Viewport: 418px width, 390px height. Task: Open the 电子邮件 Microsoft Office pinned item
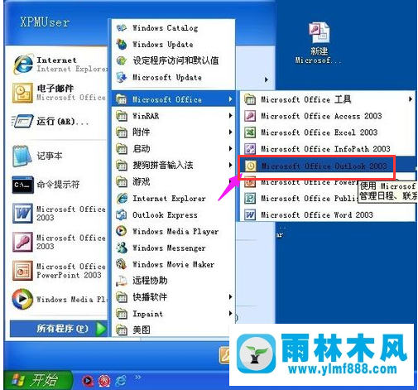(59, 93)
